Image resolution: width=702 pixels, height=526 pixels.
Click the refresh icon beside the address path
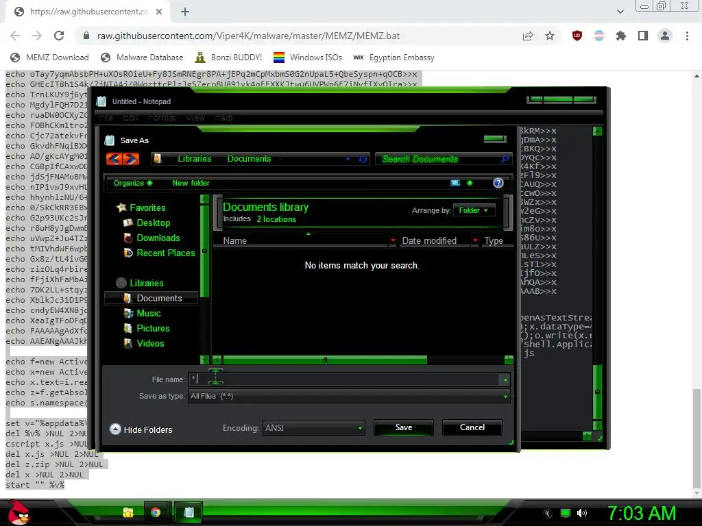click(x=363, y=159)
